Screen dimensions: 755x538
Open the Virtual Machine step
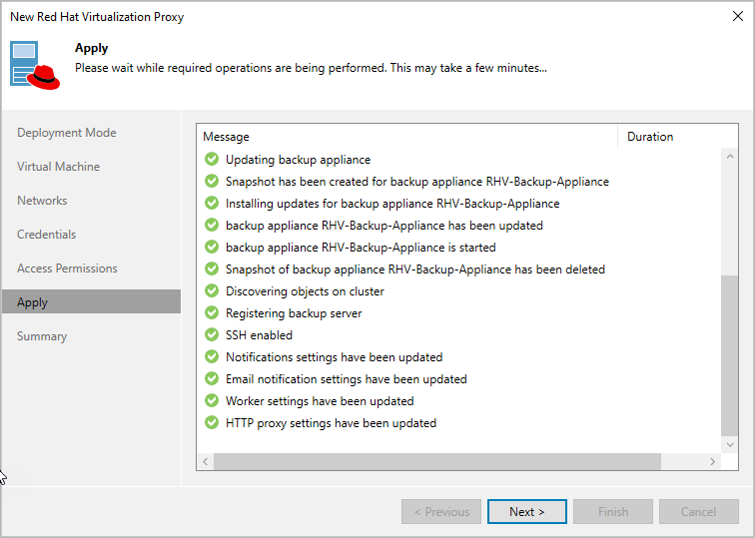click(58, 167)
